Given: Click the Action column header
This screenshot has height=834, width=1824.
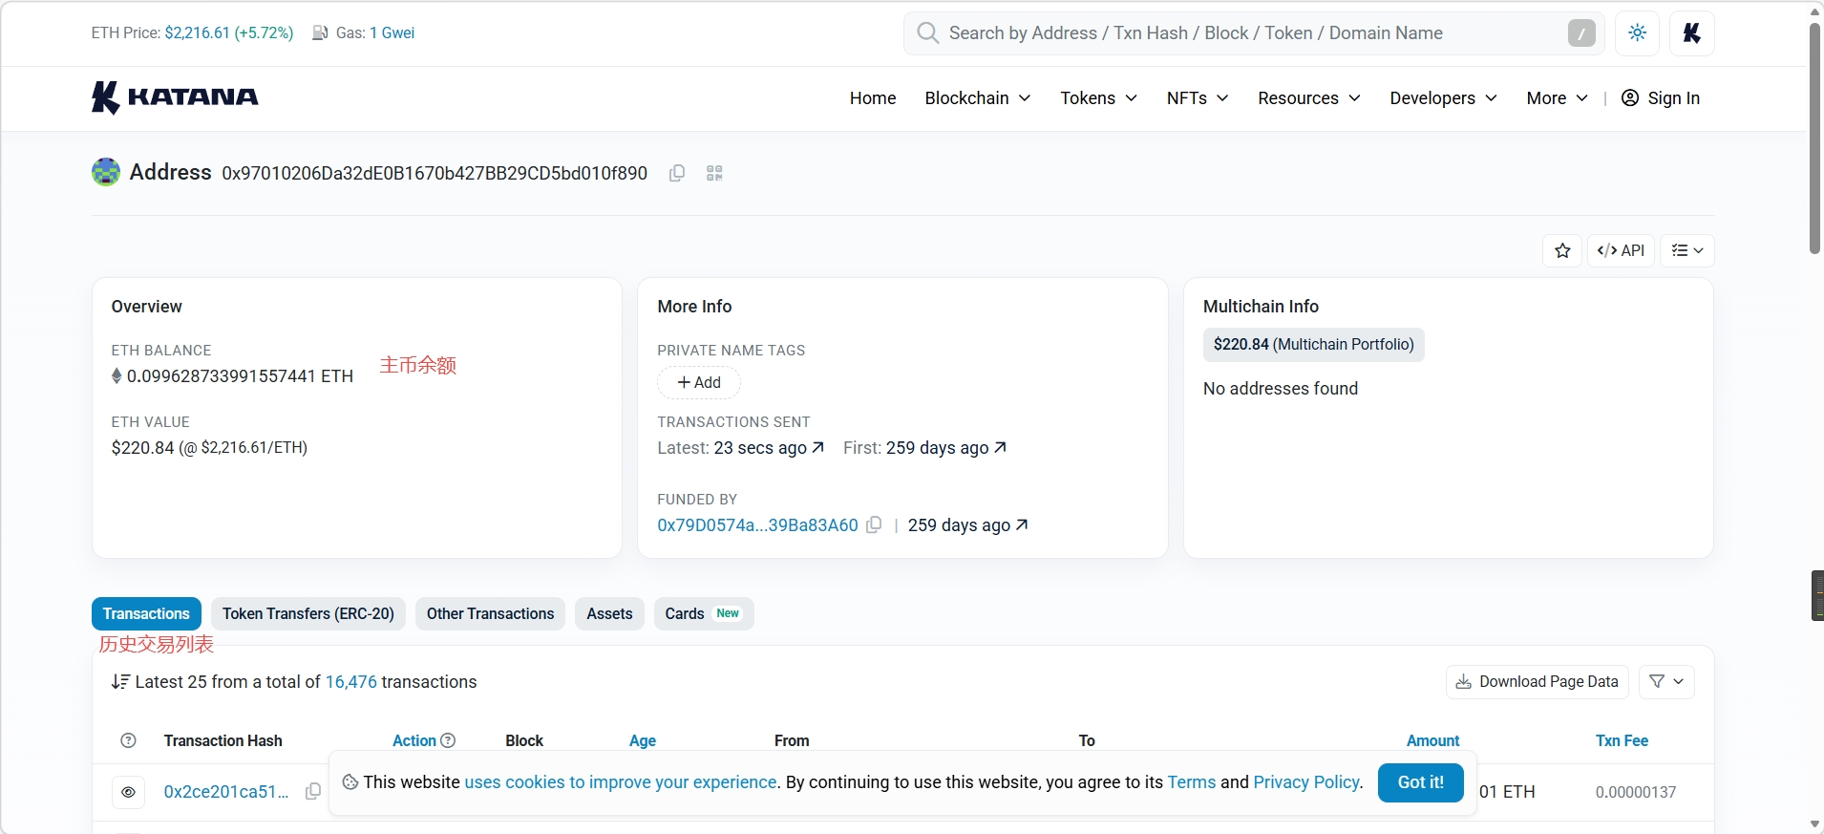Looking at the screenshot, I should tap(414, 740).
